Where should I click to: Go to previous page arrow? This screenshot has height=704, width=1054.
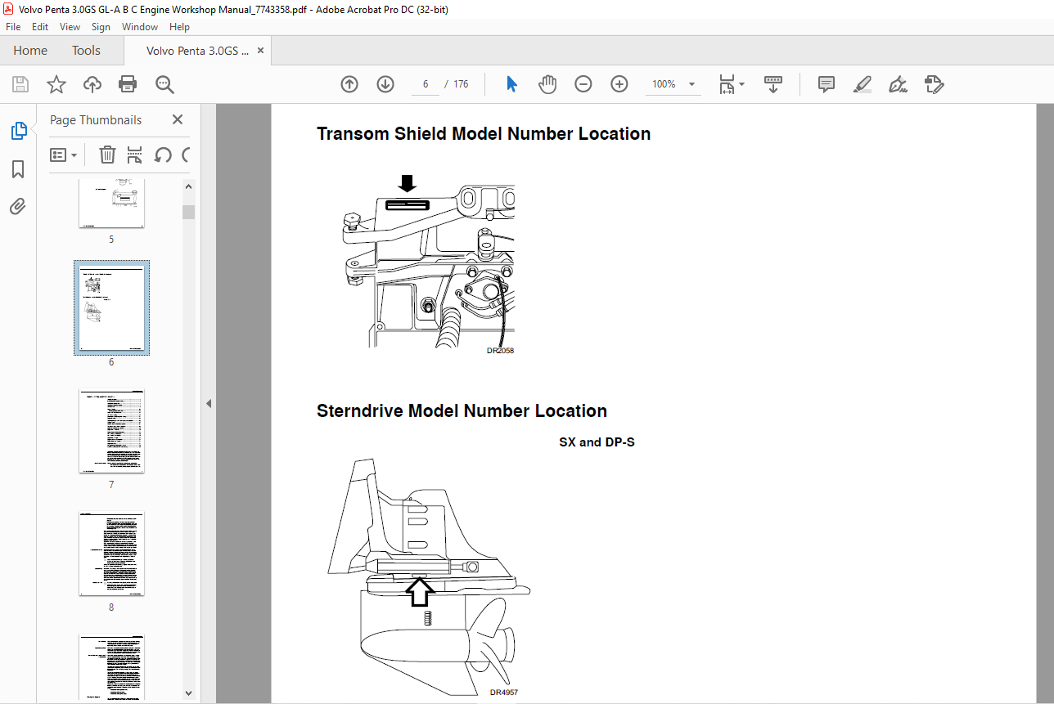tap(349, 84)
